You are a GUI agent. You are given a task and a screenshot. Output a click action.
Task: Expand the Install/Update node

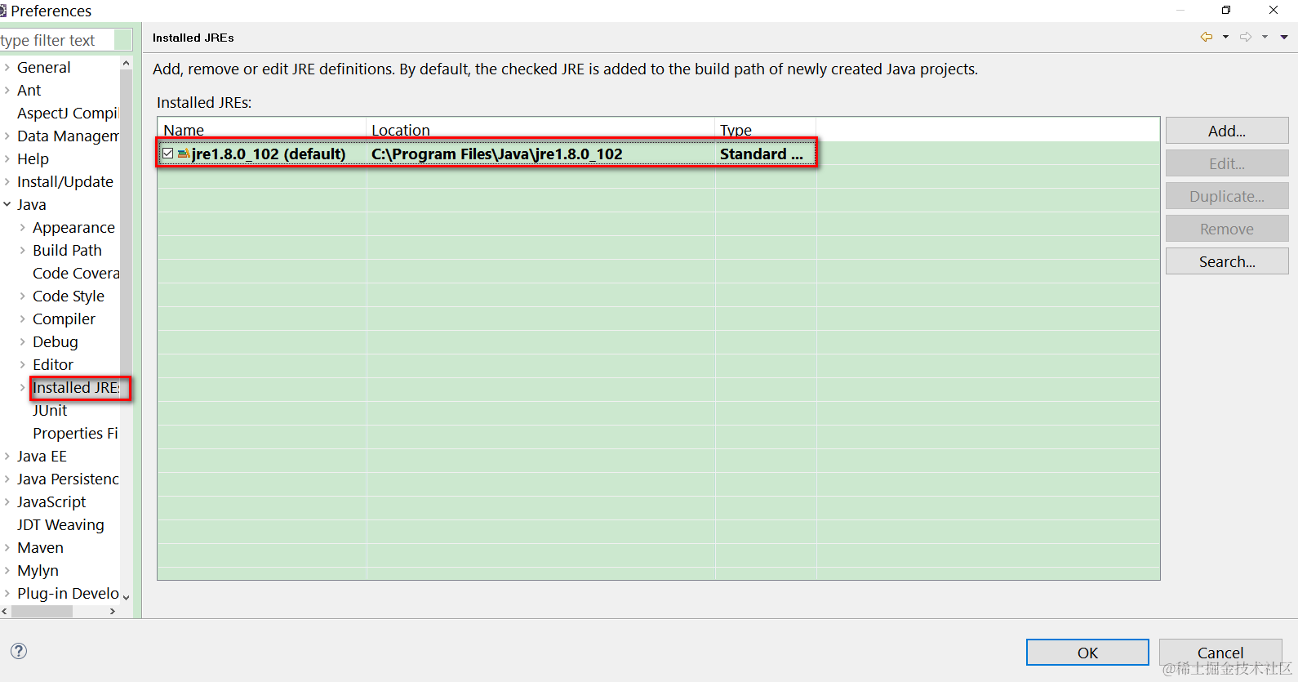pos(7,181)
